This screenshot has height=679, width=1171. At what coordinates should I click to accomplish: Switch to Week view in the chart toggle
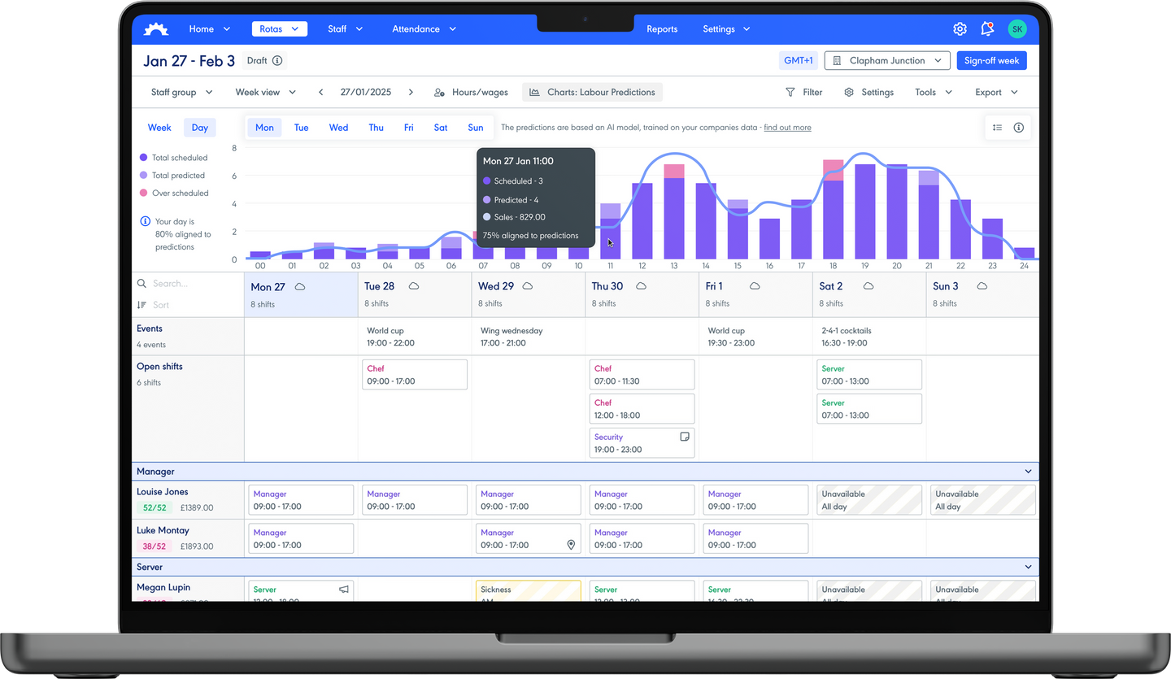[159, 128]
